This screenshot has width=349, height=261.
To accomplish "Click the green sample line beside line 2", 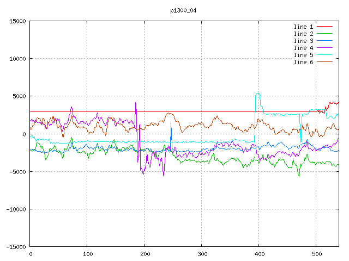I will coord(325,34).
